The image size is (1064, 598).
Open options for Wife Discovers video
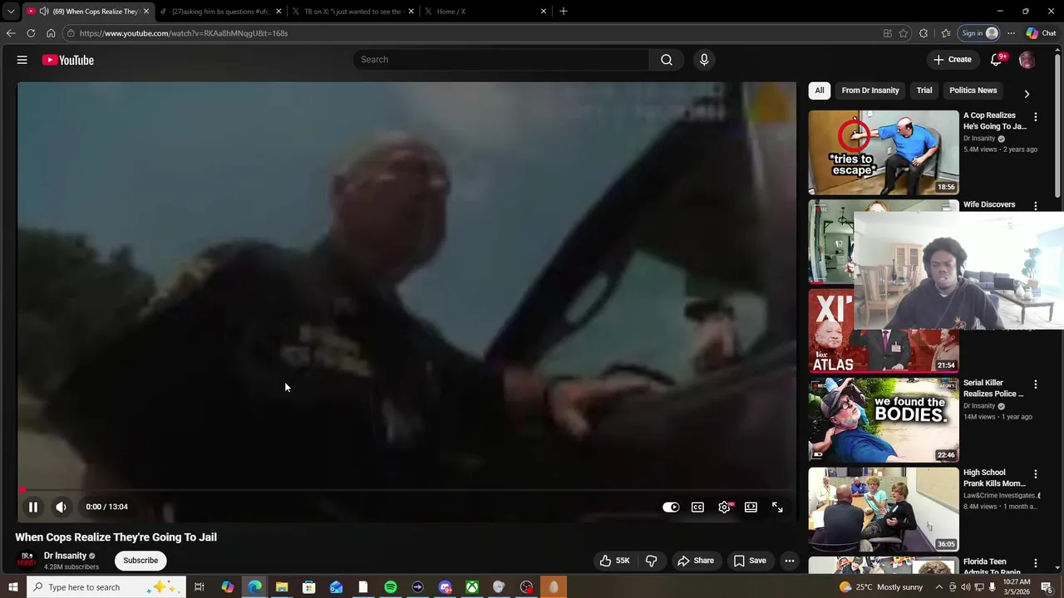(1035, 205)
